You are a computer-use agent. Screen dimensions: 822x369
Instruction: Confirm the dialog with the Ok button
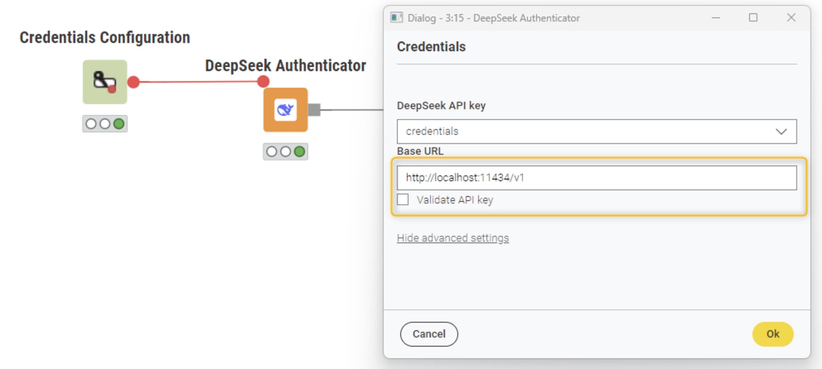[773, 334]
